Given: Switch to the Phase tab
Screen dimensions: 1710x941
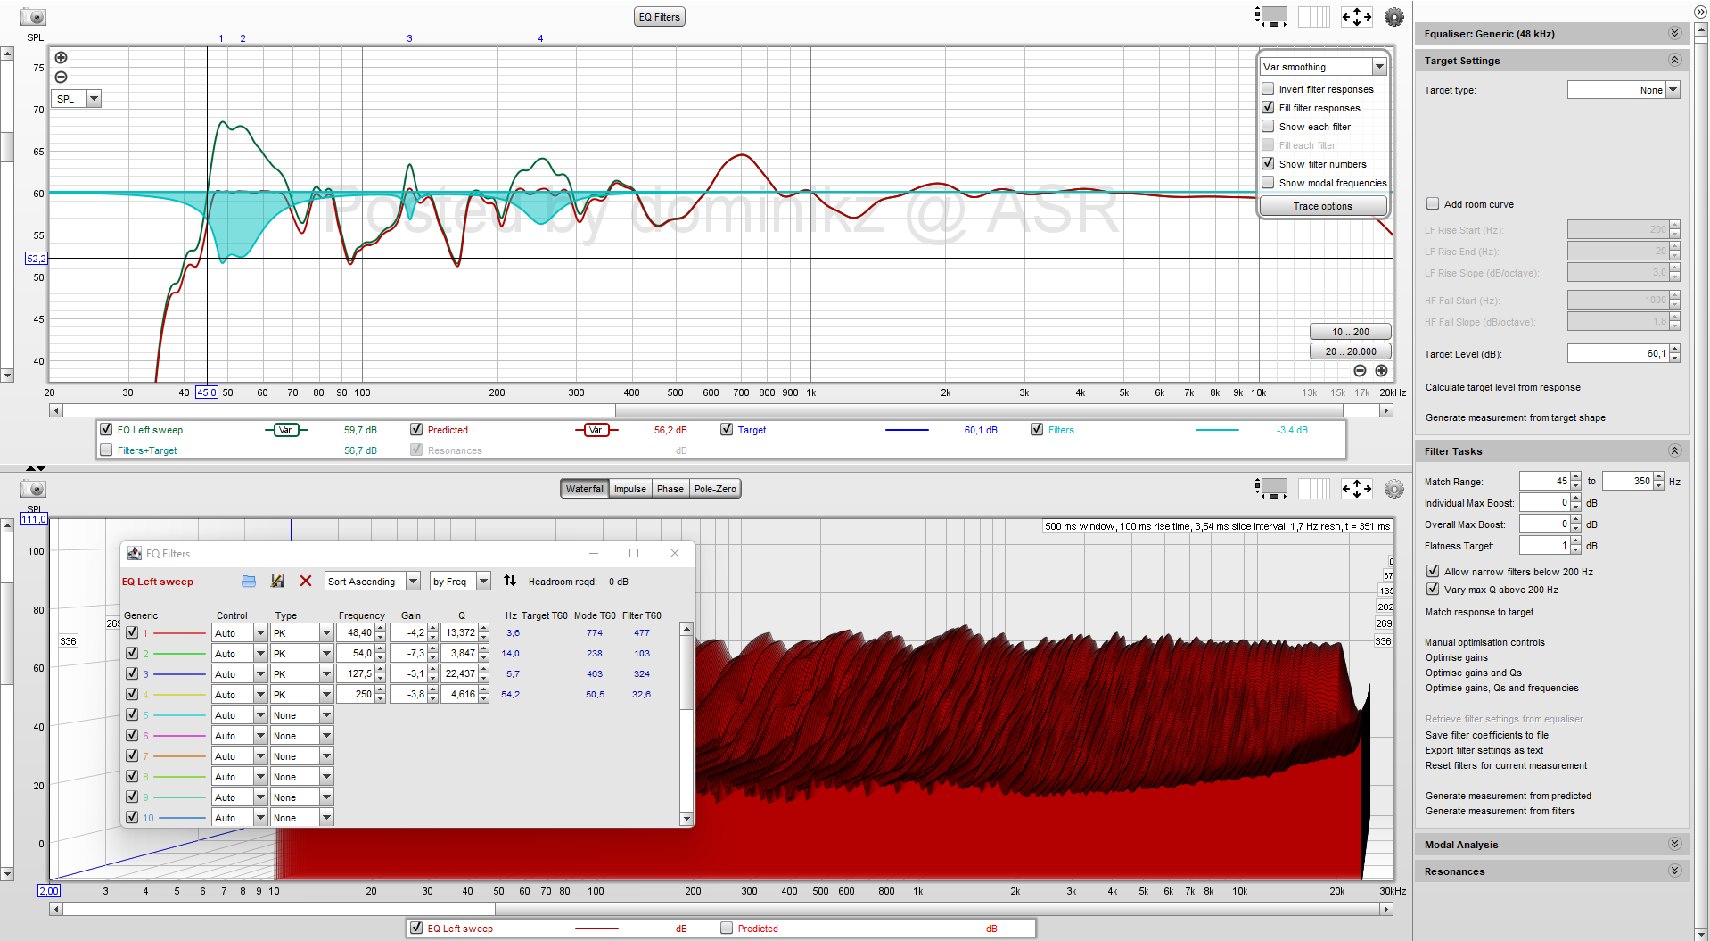Looking at the screenshot, I should point(670,489).
